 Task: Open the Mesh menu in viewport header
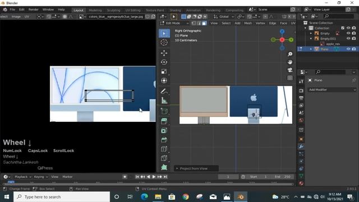pos(248,23)
